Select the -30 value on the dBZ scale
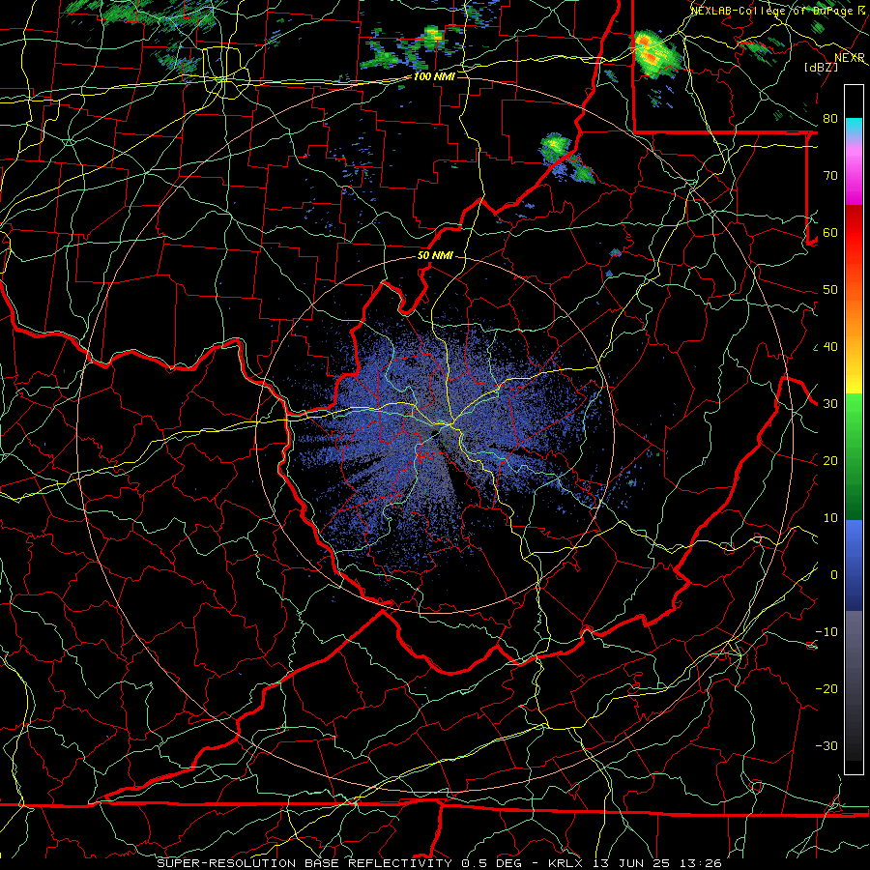The image size is (870, 870). tap(826, 745)
